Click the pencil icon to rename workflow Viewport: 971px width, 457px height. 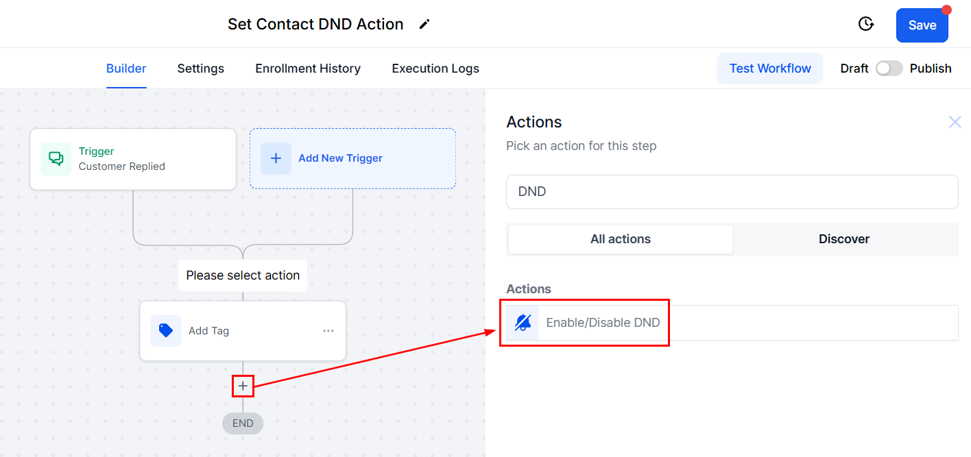424,25
